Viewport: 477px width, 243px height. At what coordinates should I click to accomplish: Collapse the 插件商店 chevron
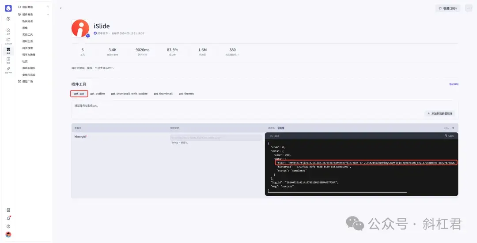(48, 14)
